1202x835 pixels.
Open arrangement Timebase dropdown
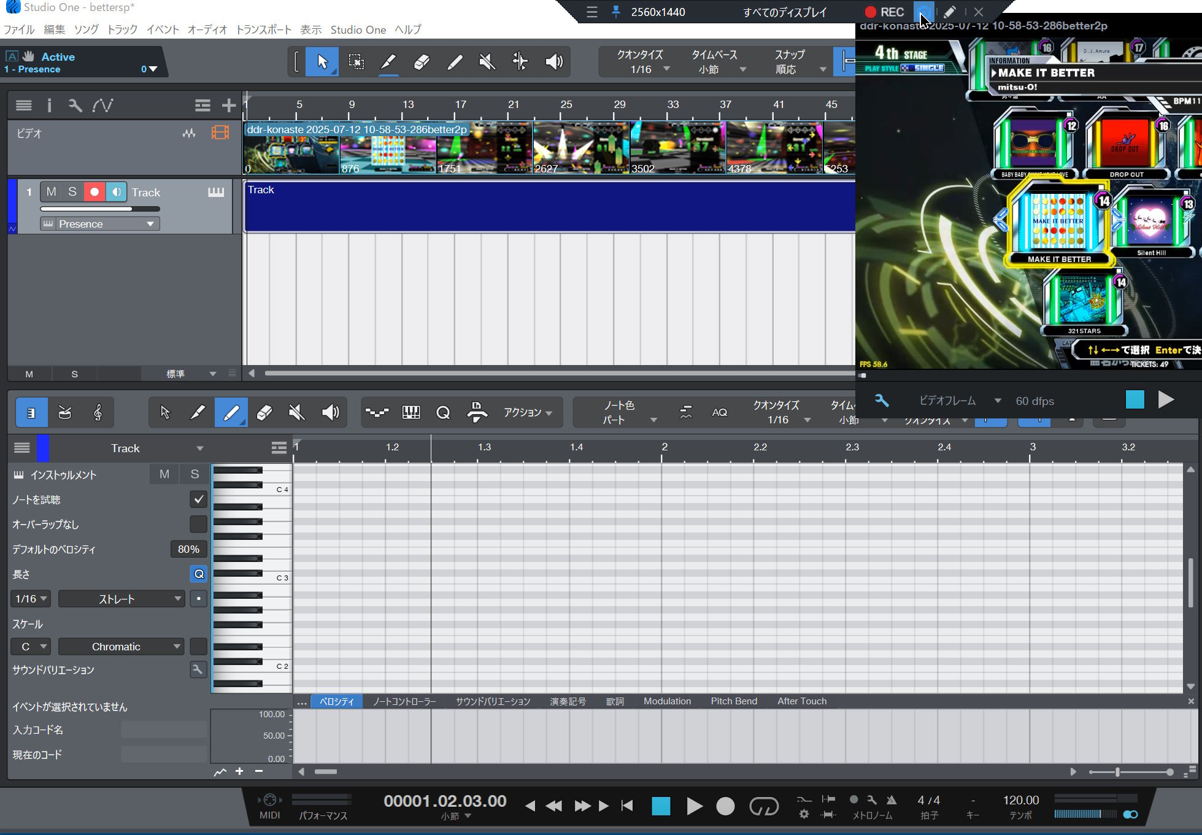coord(715,62)
